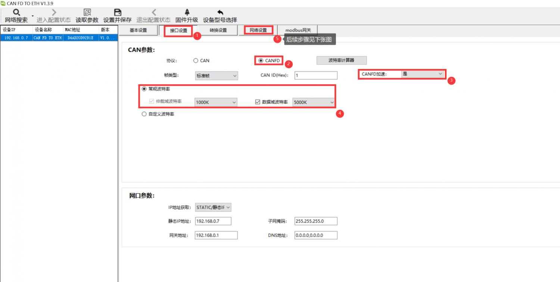The width and height of the screenshot is (560, 282).
Task: Click the CAN ID(Hex) input field
Action: (315, 76)
